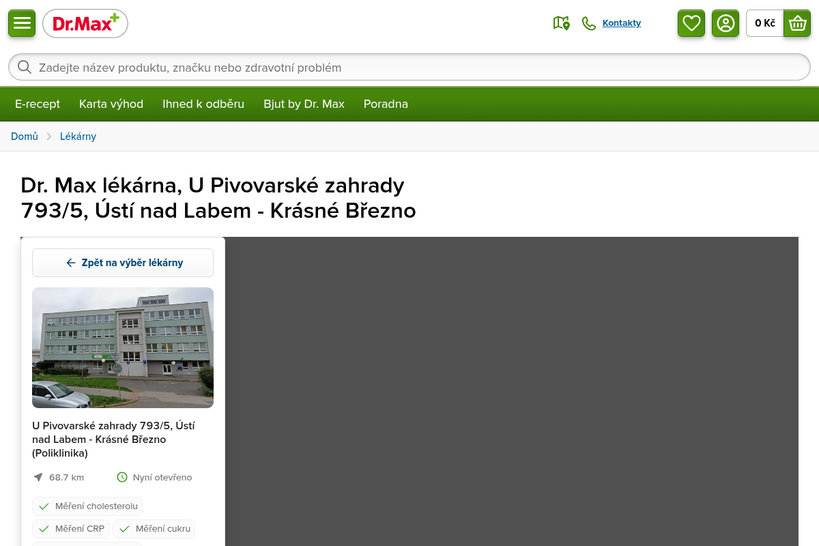Go to Lékárny breadcrumb

tap(78, 136)
